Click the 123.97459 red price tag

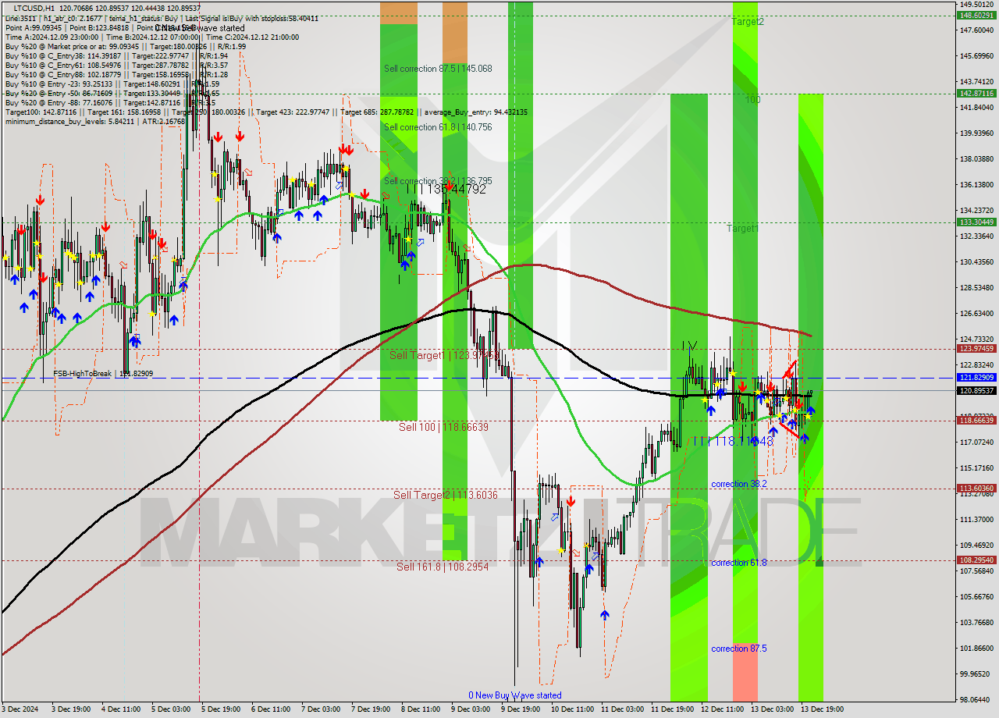[x=976, y=349]
